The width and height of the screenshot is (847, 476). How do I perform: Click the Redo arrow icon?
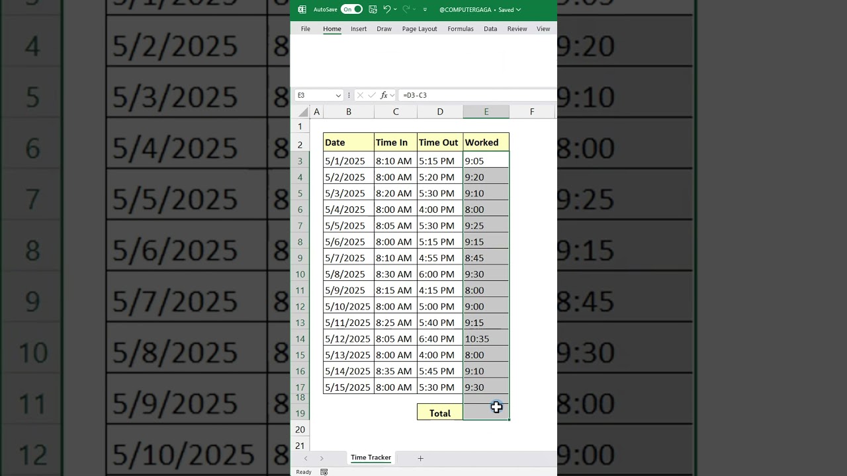pyautogui.click(x=406, y=9)
